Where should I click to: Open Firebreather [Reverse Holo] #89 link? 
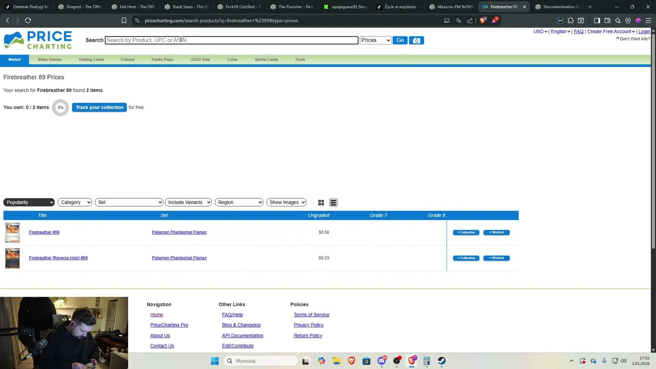[x=58, y=258]
